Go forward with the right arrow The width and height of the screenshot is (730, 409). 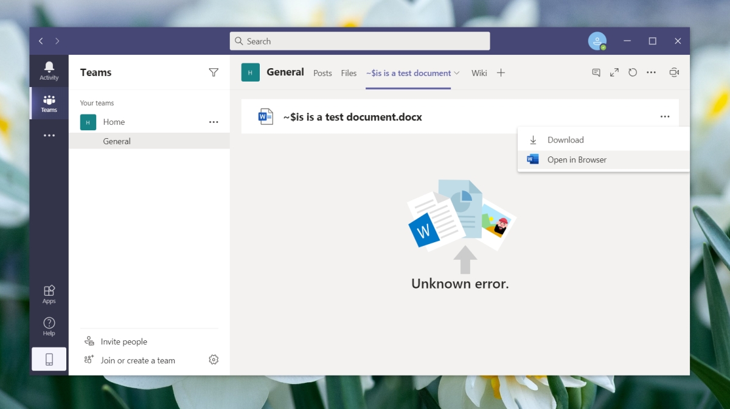(x=57, y=41)
